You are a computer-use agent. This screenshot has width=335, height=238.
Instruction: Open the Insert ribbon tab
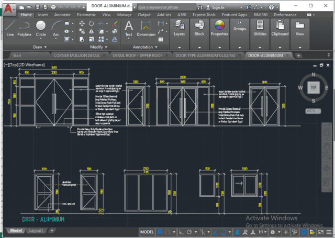(x=43, y=15)
